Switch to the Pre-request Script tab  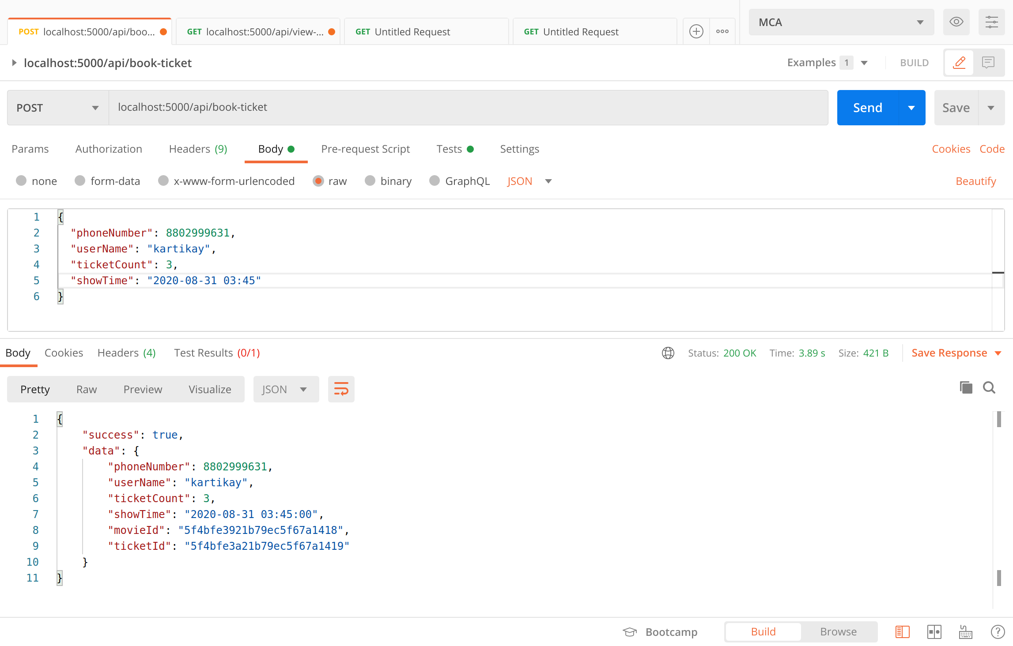click(x=365, y=149)
